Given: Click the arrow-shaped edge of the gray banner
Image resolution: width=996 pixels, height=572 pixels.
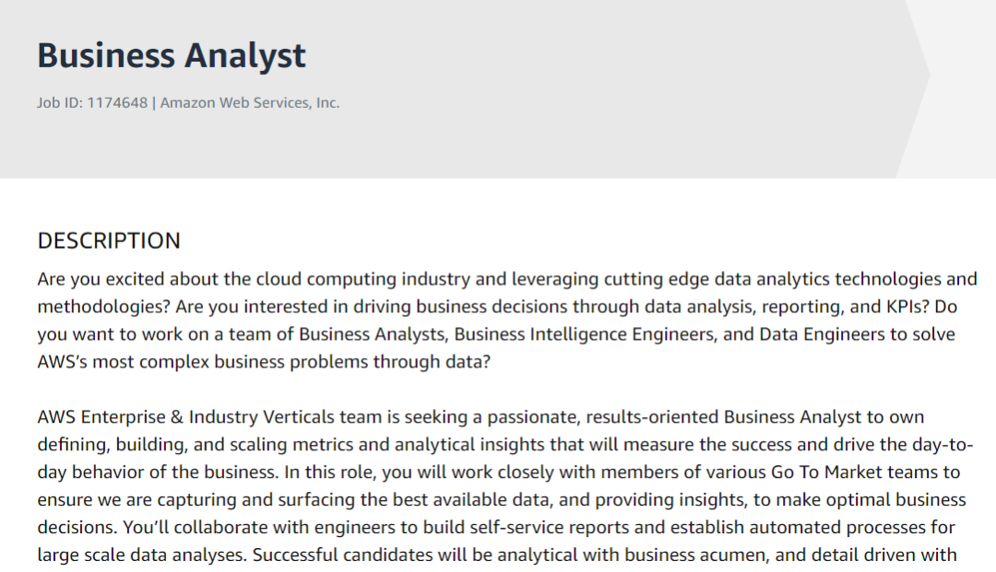Looking at the screenshot, I should click(x=918, y=74).
